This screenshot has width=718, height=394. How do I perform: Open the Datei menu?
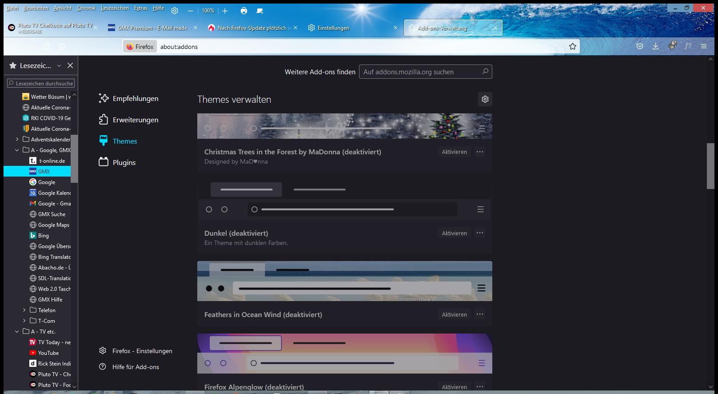[x=12, y=8]
